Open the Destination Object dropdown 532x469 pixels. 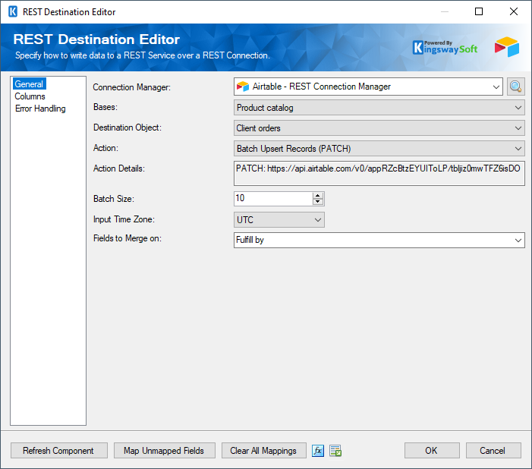pyautogui.click(x=379, y=128)
